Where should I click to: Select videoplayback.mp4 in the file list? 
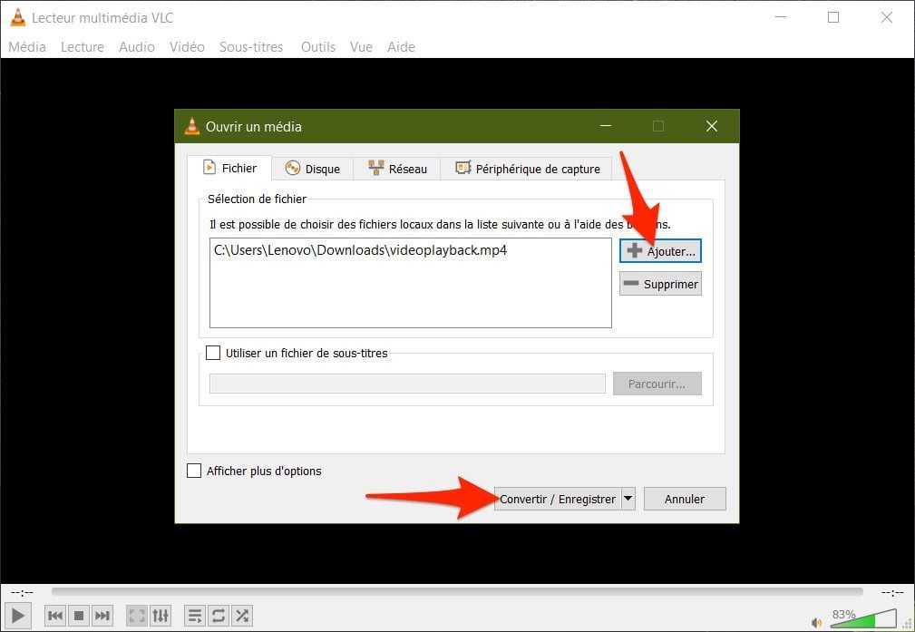point(360,250)
